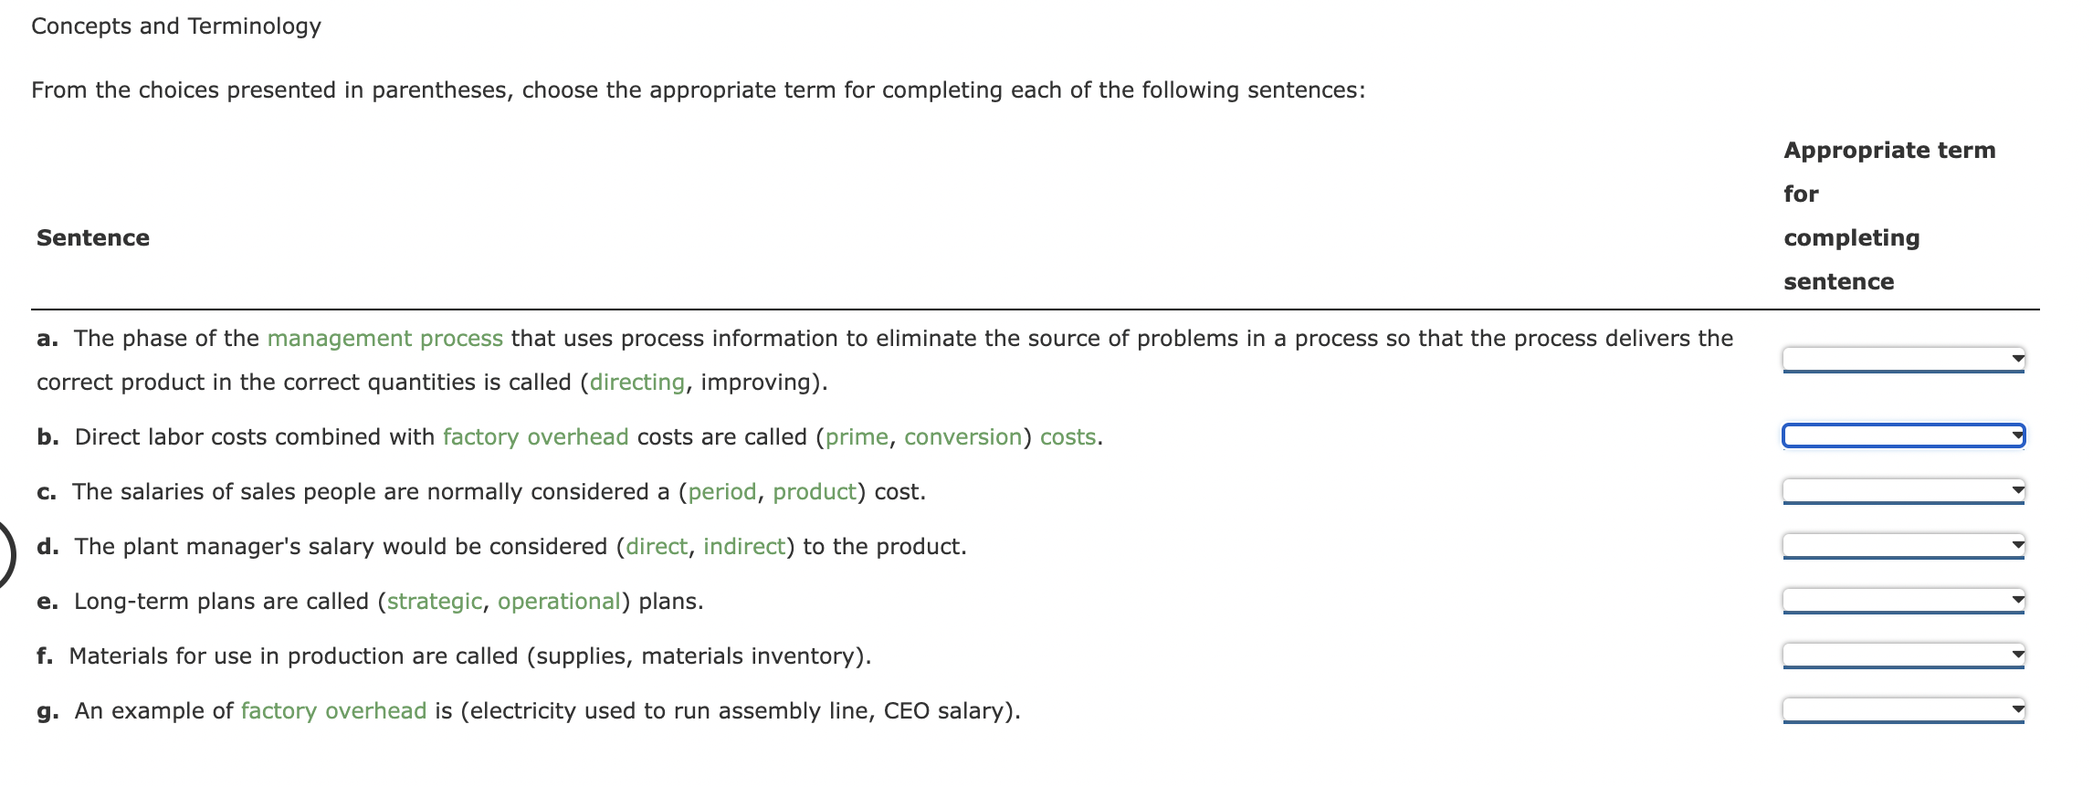Image resolution: width=2093 pixels, height=787 pixels.
Task: Open the dropdown for sentence b
Action: (x=1902, y=436)
